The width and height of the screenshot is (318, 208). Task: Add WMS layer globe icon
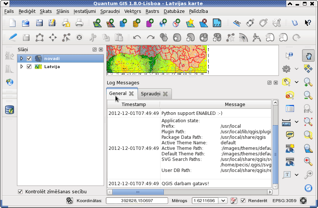pyautogui.click(x=163, y=23)
